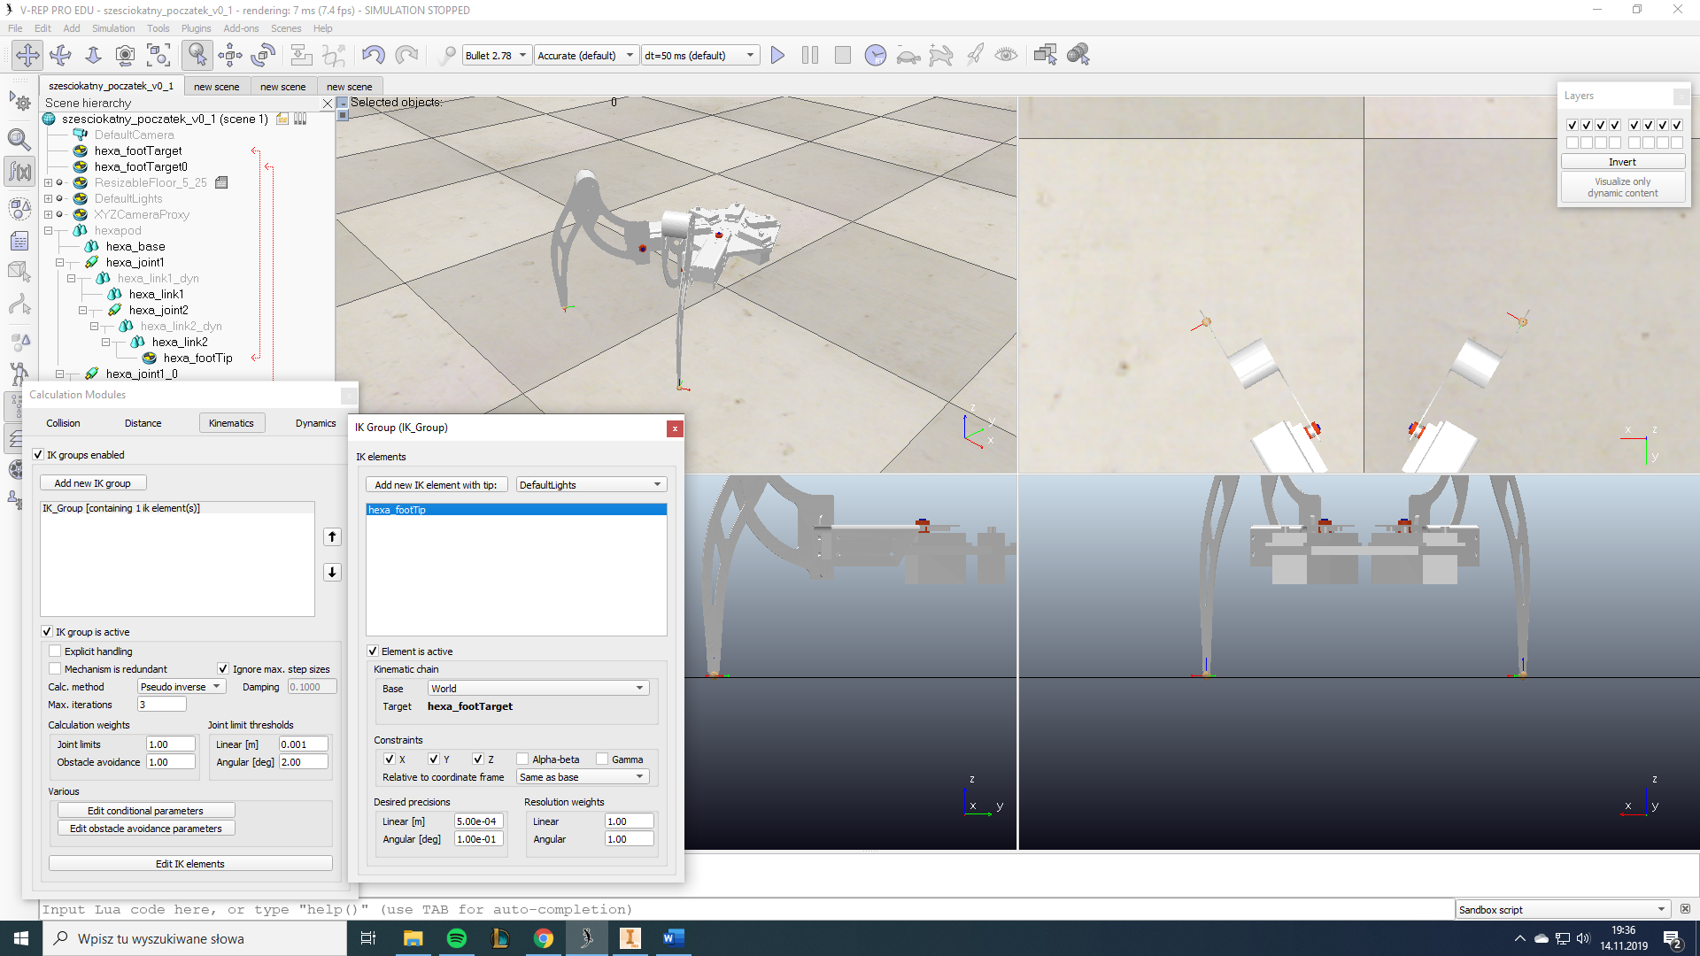Start the simulation with play button

pos(777,55)
